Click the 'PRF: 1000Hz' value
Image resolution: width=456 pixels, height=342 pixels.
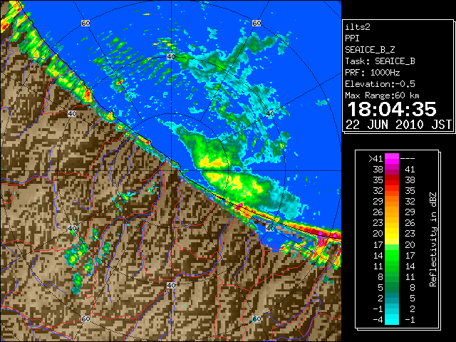tap(373, 73)
